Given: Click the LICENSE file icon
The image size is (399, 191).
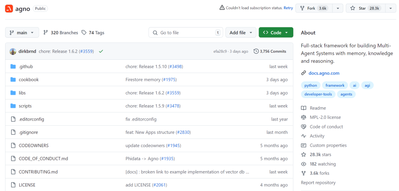Looking at the screenshot, I should point(13,185).
